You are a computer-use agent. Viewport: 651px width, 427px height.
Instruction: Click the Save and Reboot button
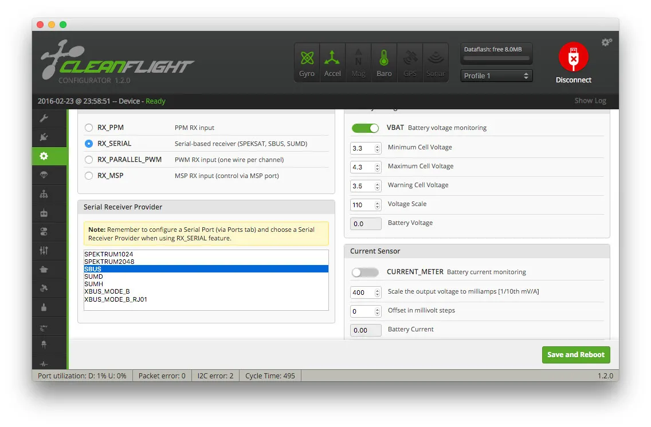(575, 355)
